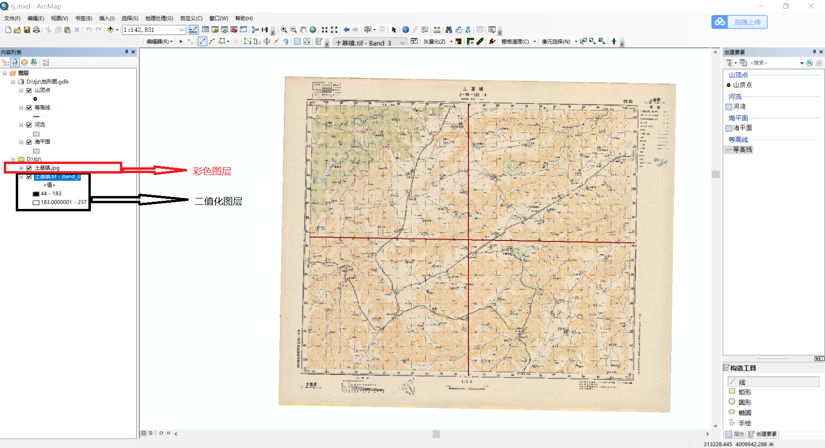Activate the Pan hand tool
The width and height of the screenshot is (825, 448).
point(303,30)
